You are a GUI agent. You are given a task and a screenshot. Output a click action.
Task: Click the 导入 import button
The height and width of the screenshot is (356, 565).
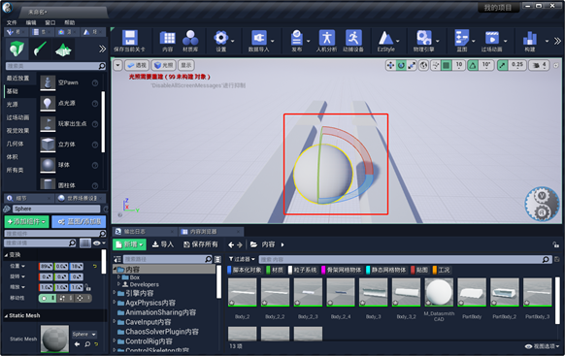pos(162,244)
